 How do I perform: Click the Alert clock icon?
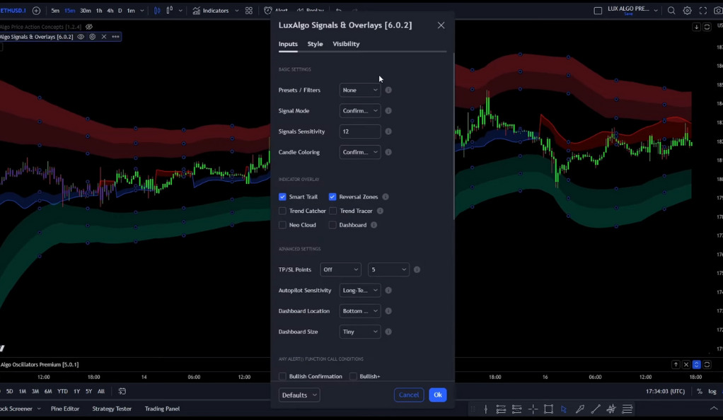point(268,10)
